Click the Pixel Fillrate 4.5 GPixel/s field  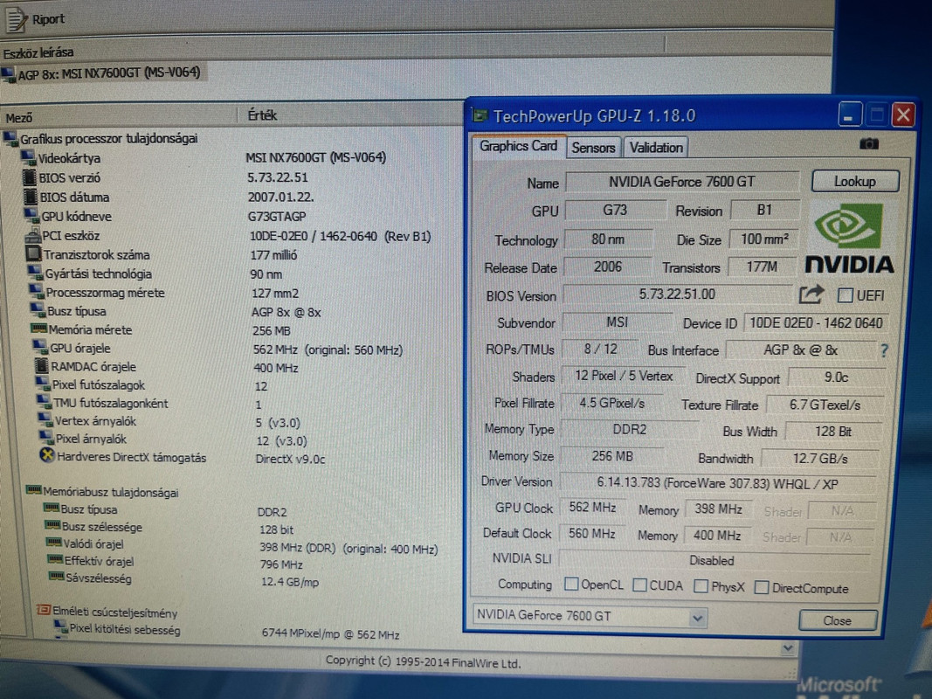pos(612,403)
